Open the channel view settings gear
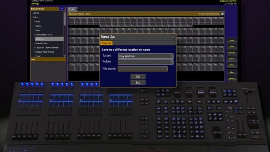Viewport: 270px width, 152px height. point(222,14)
